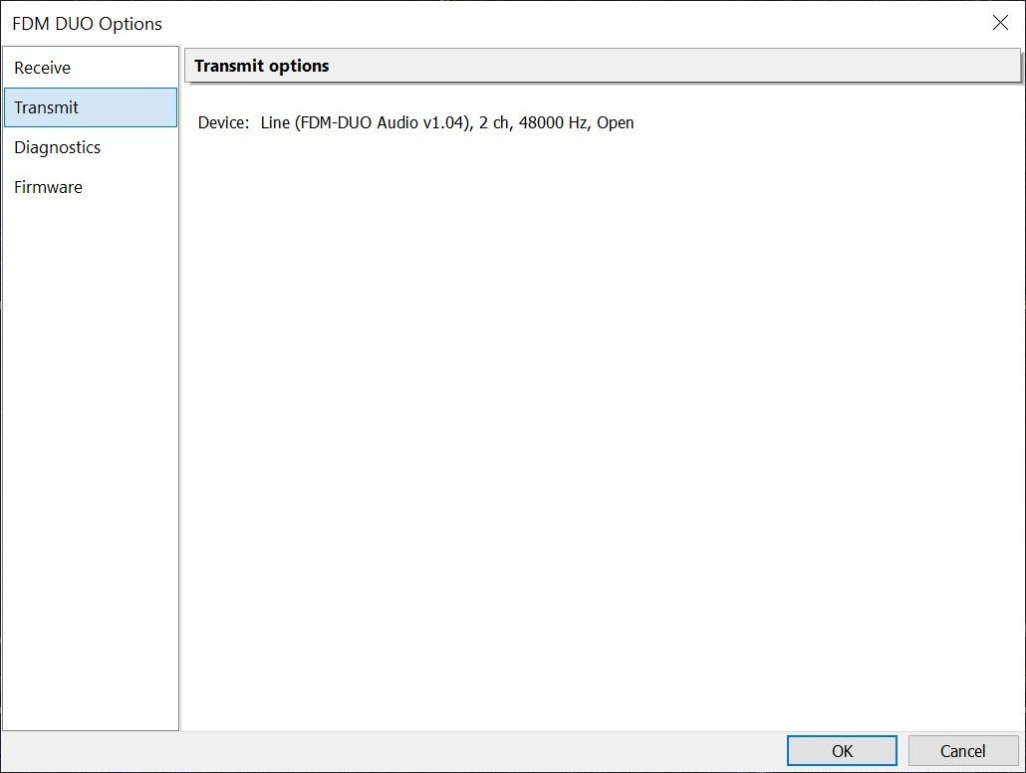Switch to the Diagnostics page
Screen dimensions: 1026x773
[91, 147]
